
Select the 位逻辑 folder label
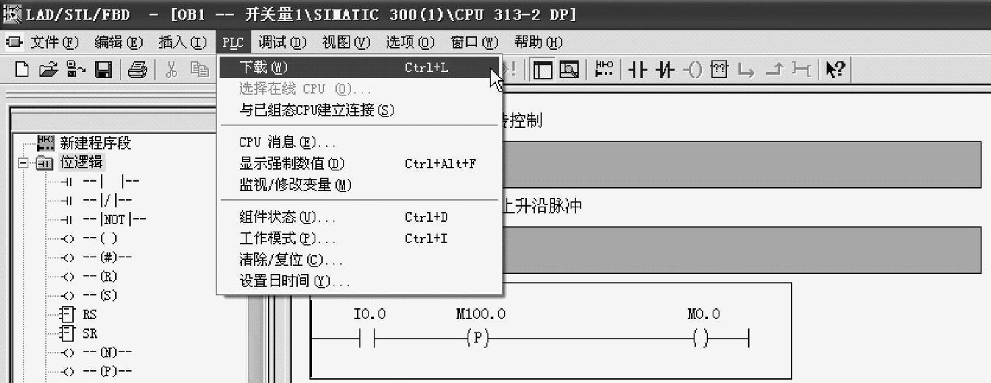point(82,162)
